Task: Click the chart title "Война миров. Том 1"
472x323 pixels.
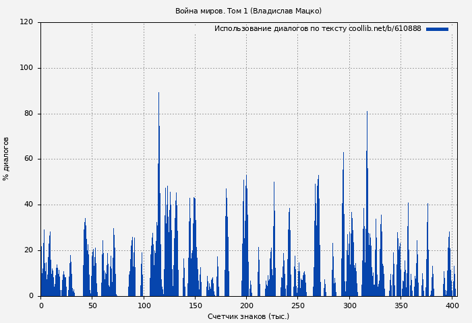Action: pyautogui.click(x=248, y=11)
